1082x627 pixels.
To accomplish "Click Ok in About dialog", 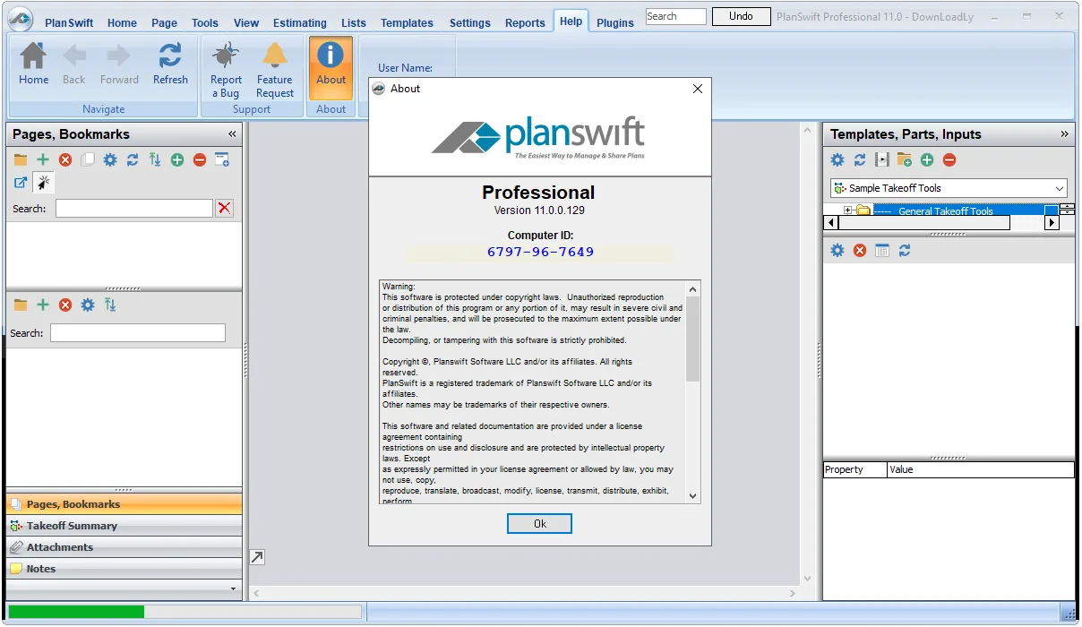I will 539,524.
